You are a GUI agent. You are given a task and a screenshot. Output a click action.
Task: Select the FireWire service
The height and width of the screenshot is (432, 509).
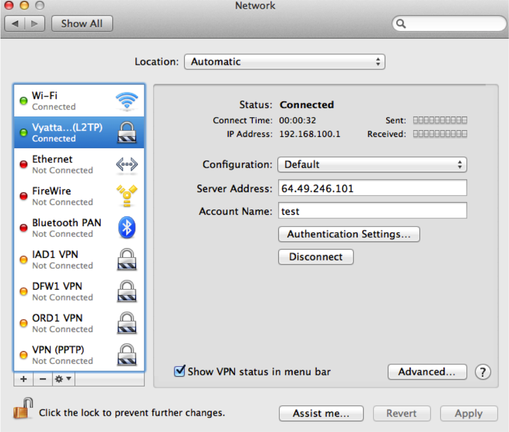(x=79, y=196)
